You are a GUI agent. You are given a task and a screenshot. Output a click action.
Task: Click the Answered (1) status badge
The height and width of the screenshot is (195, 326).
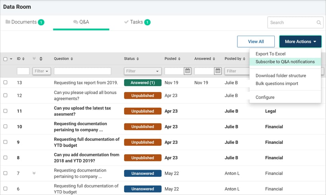pyautogui.click(x=142, y=83)
